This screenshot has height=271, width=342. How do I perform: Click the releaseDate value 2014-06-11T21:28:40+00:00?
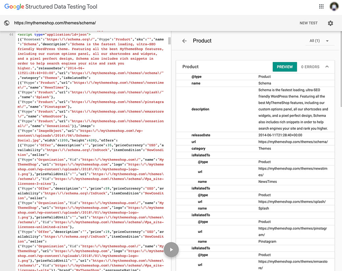[x=280, y=135]
